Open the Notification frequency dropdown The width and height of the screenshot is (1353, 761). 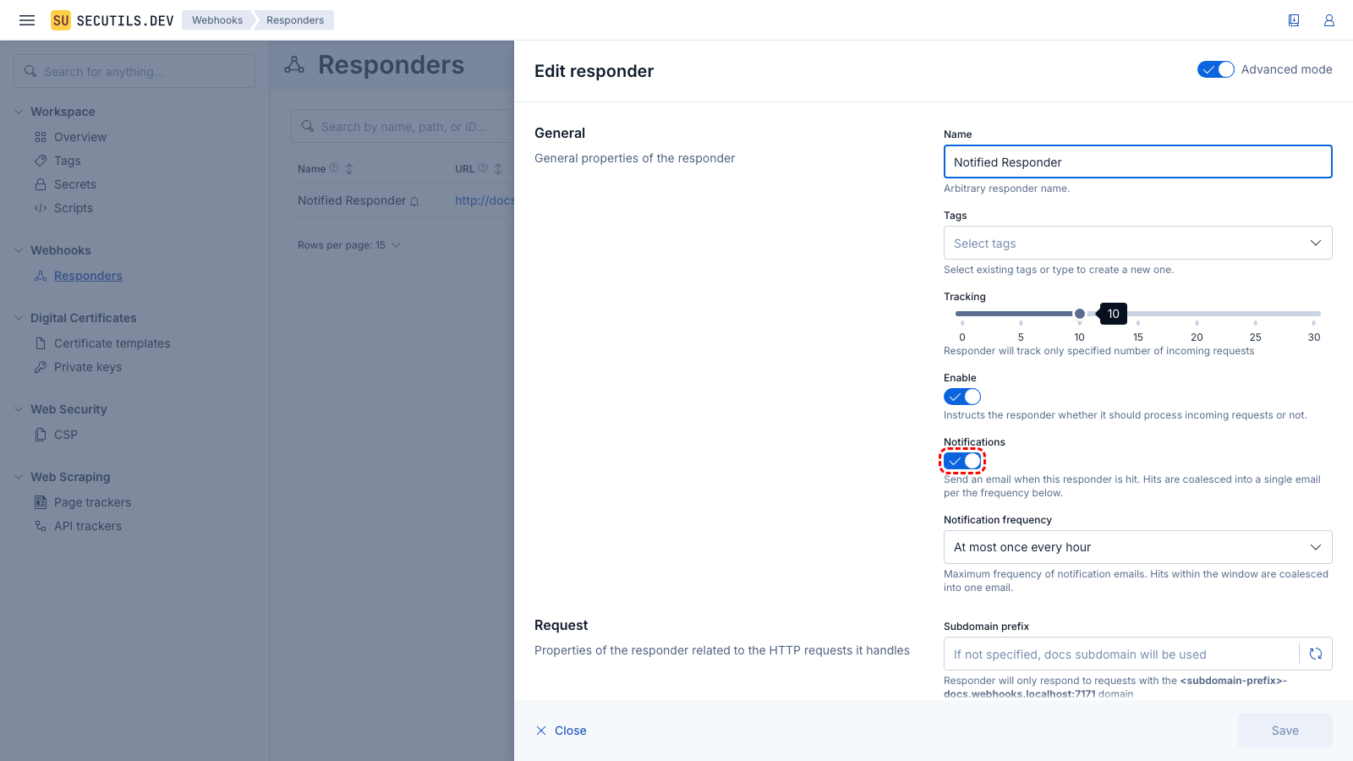1138,547
